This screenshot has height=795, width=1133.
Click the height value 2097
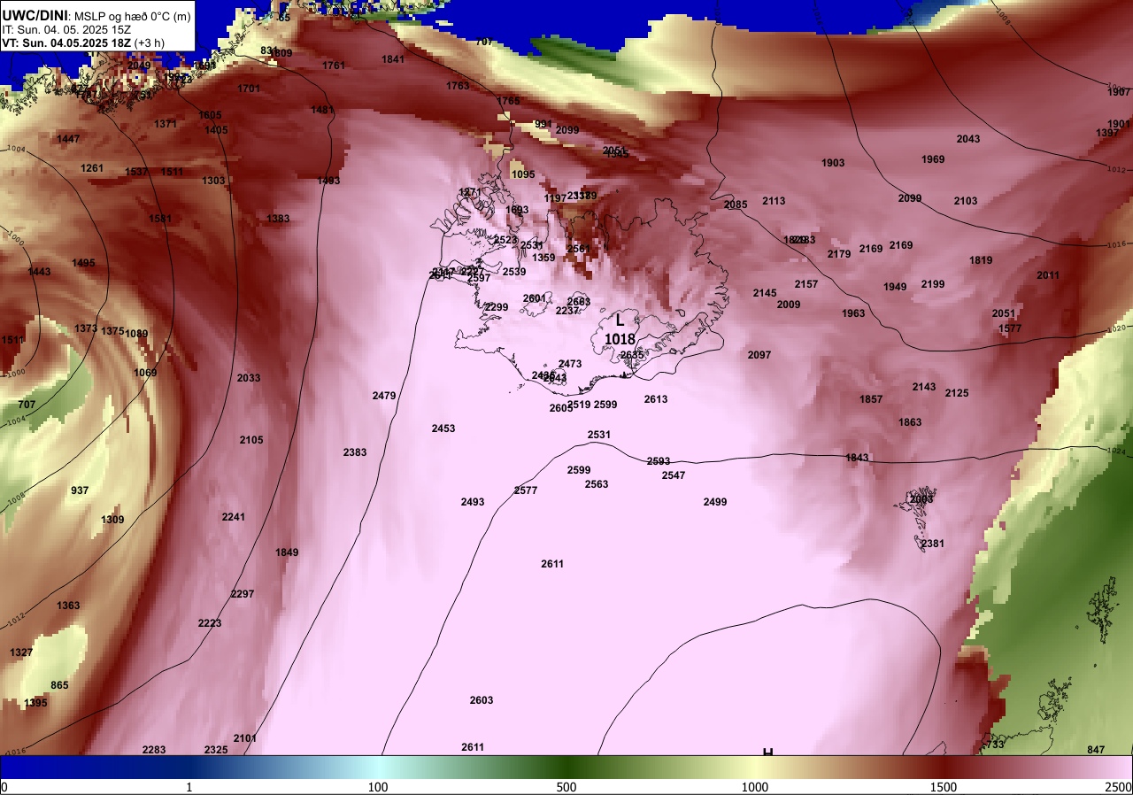[759, 355]
